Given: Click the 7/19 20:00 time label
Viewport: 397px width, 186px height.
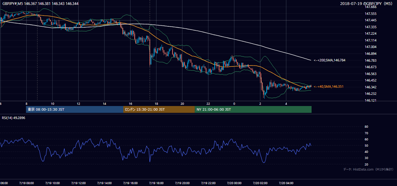Looking at the screenshot, I should 182,183.
